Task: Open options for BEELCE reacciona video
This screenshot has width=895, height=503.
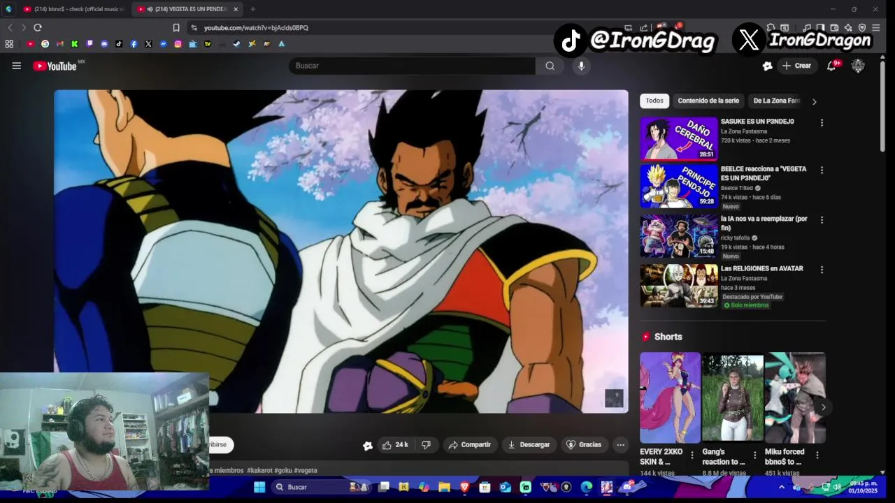Action: pyautogui.click(x=822, y=170)
